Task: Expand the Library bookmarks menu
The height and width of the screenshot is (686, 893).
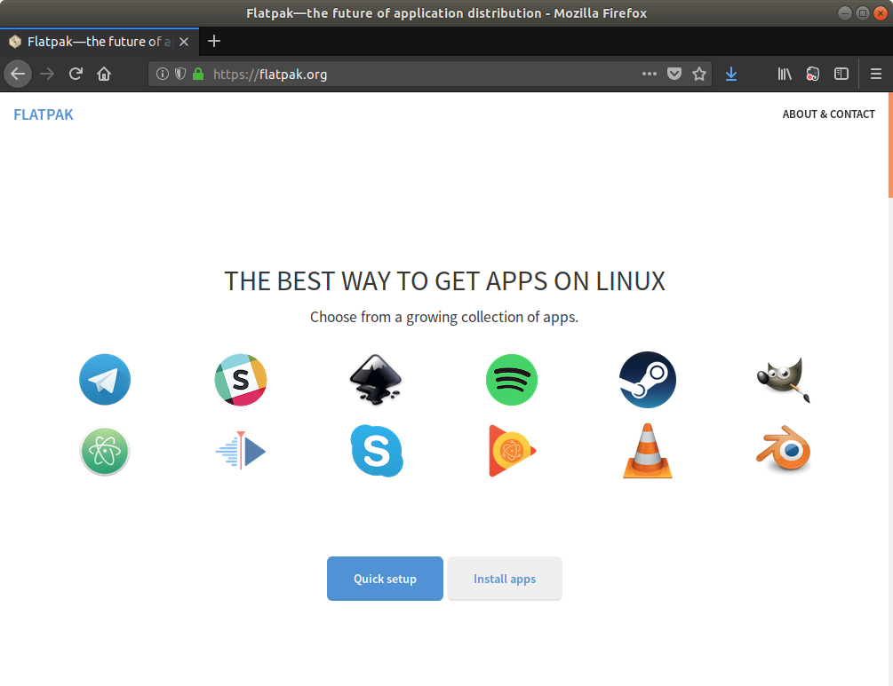Action: (785, 75)
